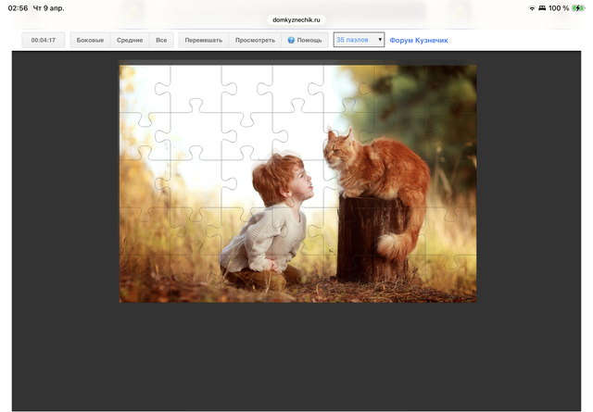
Task: Tap the battery icon in status bar
Action: tap(578, 7)
